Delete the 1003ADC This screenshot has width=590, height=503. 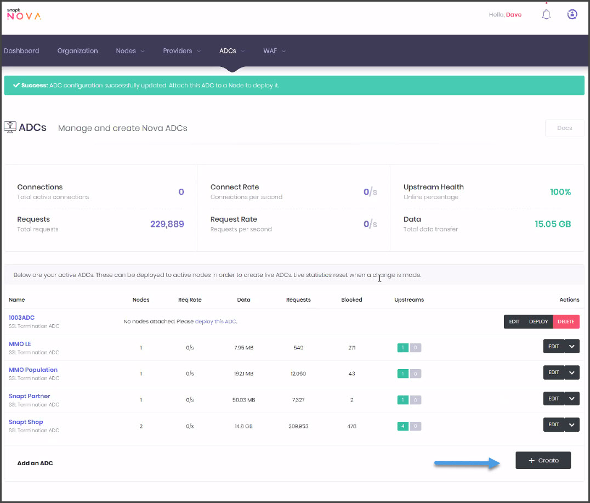pos(566,321)
